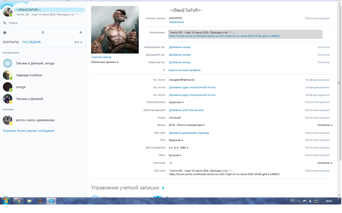Collapse profile via Скрыть полный профиль
The height and width of the screenshot is (213, 342).
coord(184,70)
